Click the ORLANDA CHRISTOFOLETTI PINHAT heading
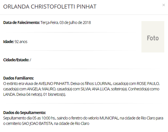The image size is (168, 132). coord(50,7)
